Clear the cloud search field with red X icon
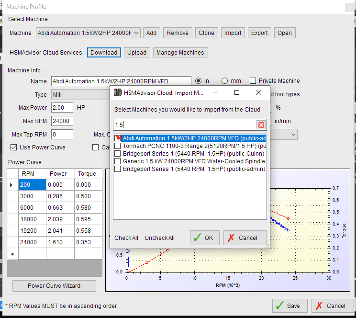 point(261,125)
